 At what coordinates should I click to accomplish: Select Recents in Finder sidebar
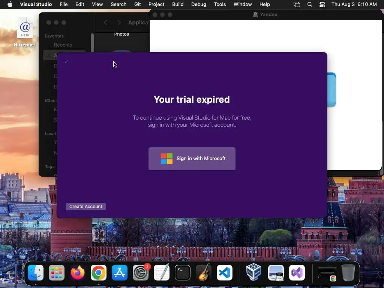click(x=63, y=45)
